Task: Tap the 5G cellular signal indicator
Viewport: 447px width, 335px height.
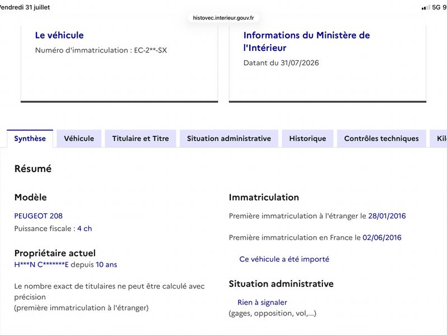Action: point(431,7)
